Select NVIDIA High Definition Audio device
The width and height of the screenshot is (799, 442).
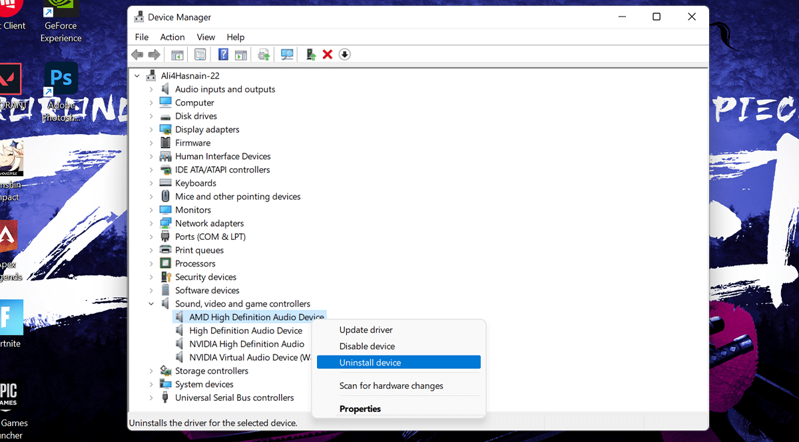click(246, 344)
